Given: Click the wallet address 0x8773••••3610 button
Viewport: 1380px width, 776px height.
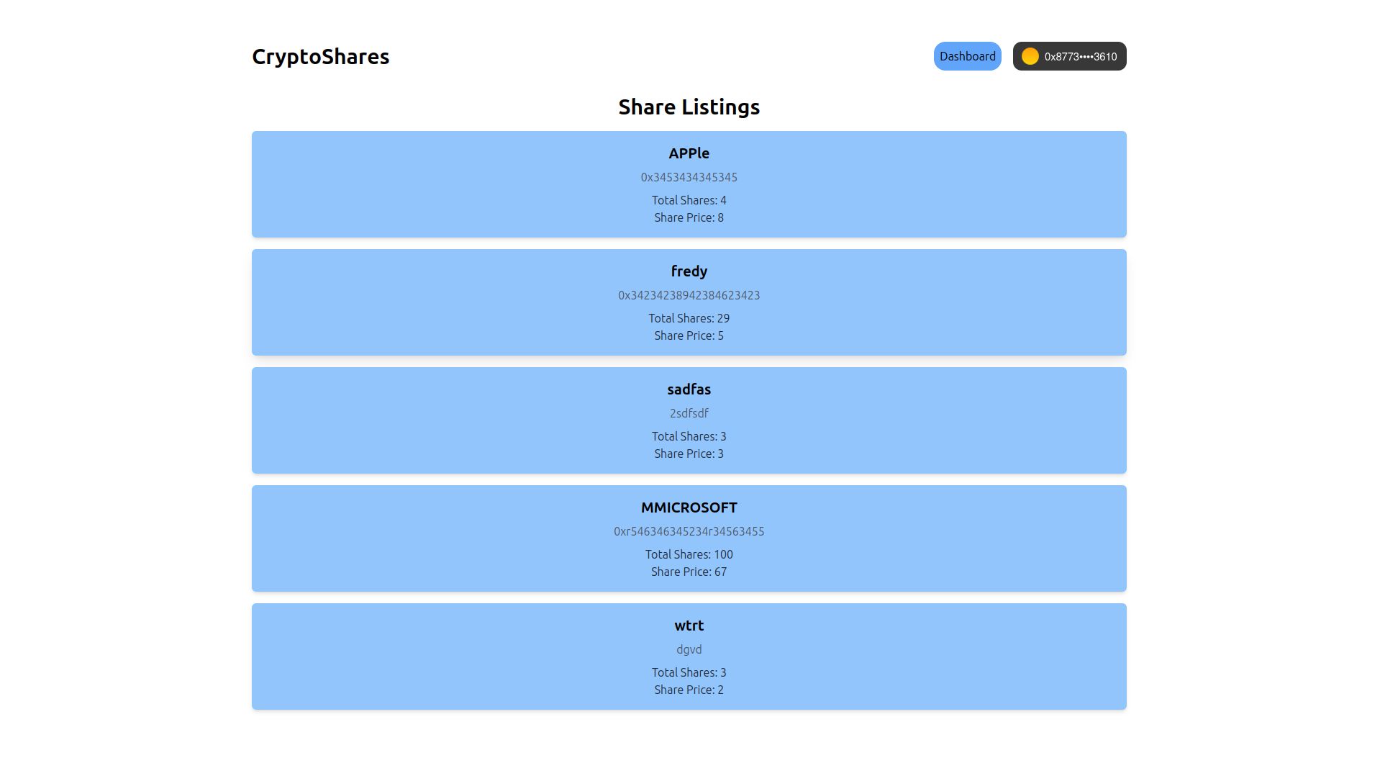Looking at the screenshot, I should click(x=1069, y=56).
